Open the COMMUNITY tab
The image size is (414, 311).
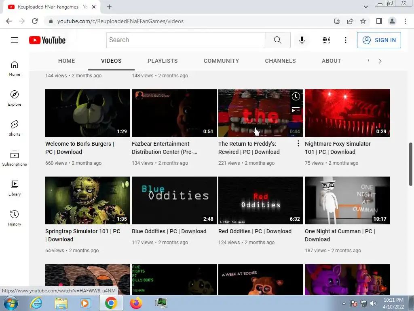click(221, 61)
